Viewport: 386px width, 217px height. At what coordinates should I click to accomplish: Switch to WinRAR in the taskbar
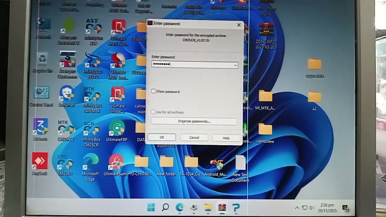(x=222, y=207)
